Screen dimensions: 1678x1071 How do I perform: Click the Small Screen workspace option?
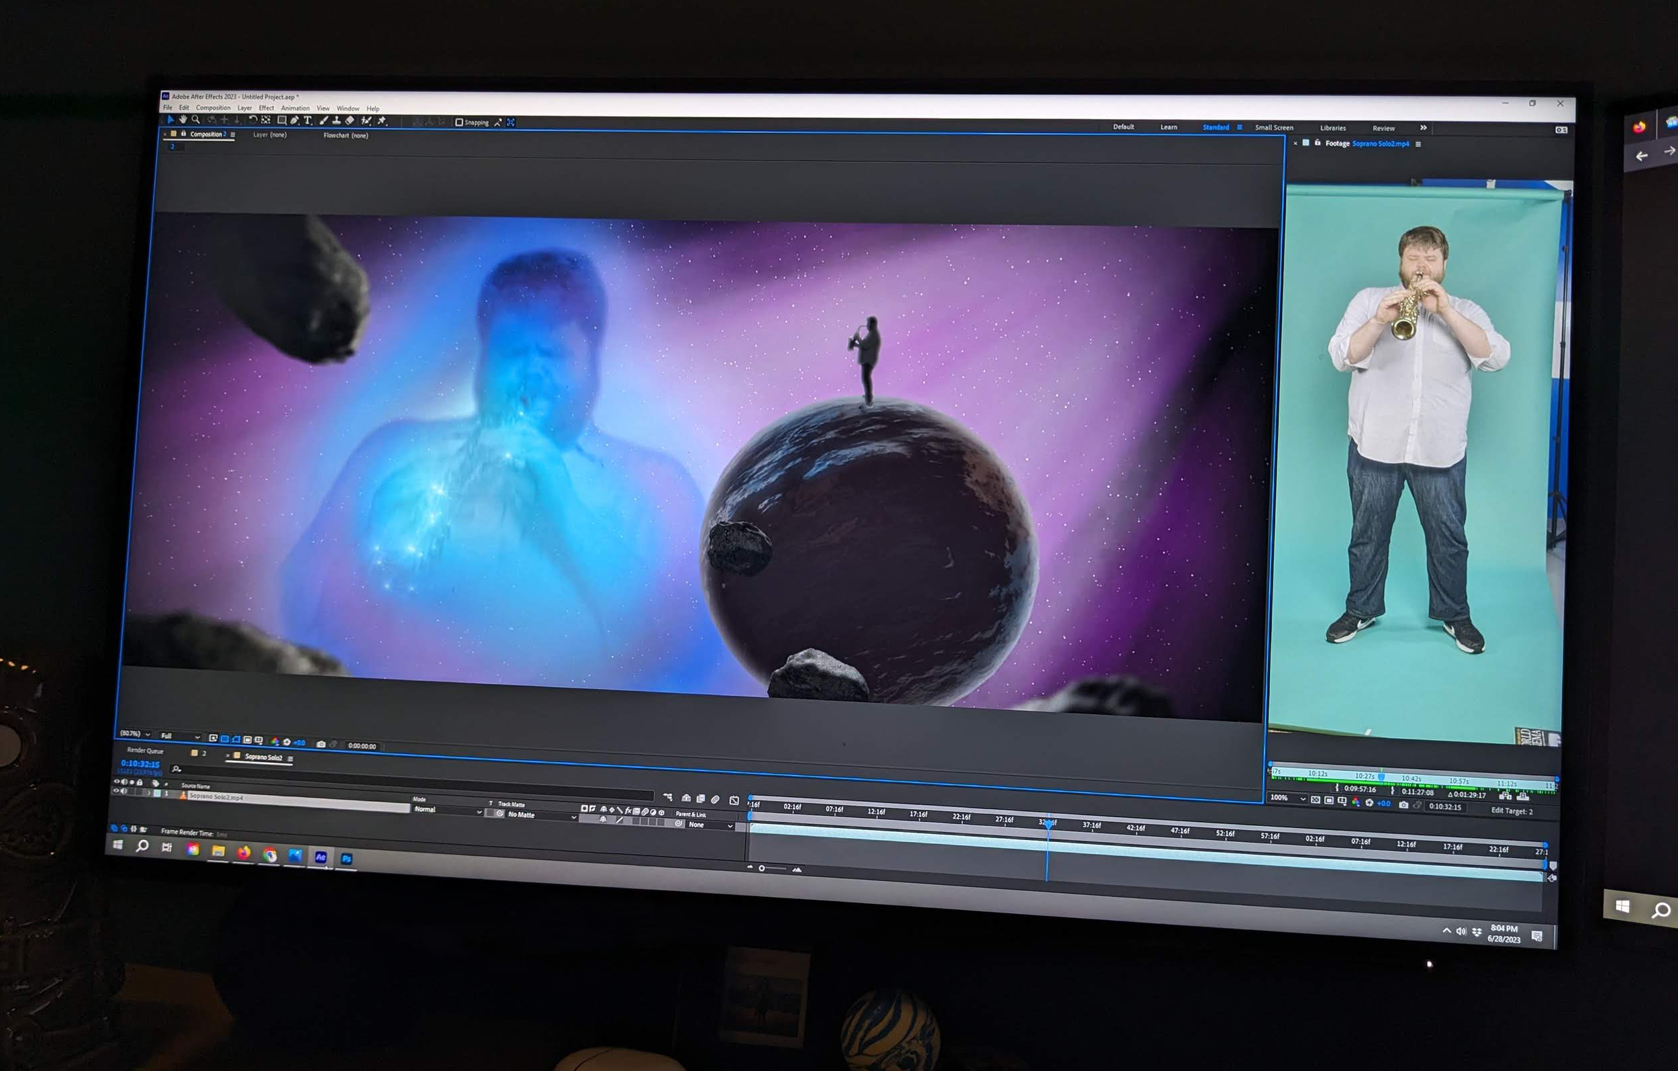[1274, 128]
